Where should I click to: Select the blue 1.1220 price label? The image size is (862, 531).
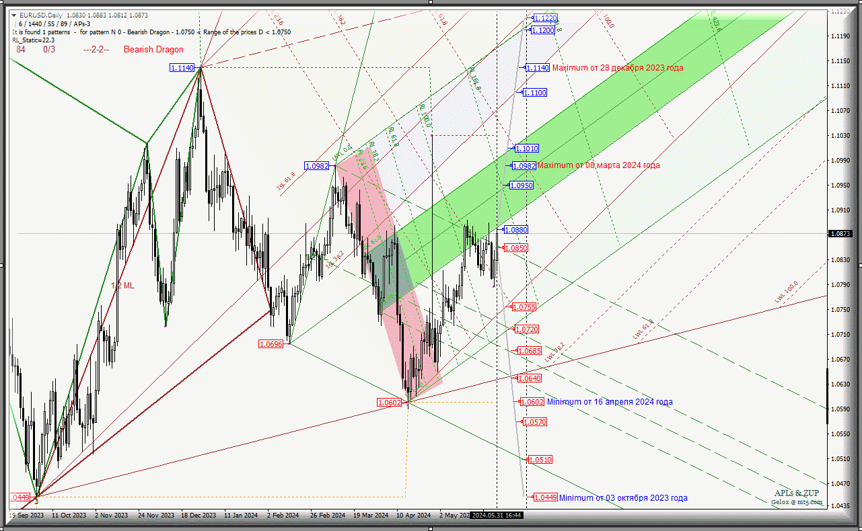[x=545, y=18]
